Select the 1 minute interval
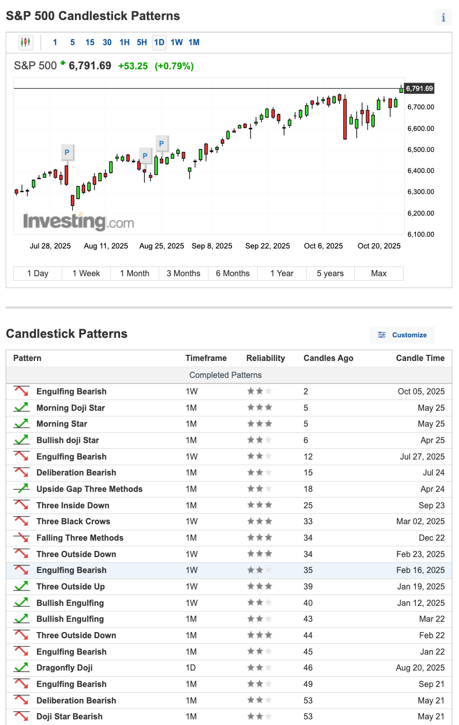Screen dimensions: 459x725 coord(55,42)
